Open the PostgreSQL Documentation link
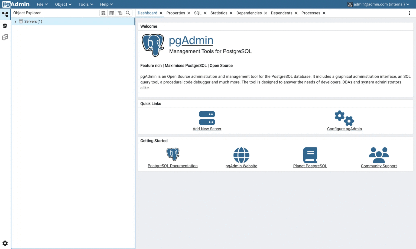This screenshot has width=416, height=249. [173, 166]
